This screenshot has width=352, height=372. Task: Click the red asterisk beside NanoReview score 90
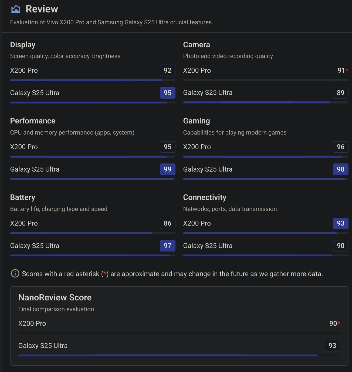pyautogui.click(x=339, y=323)
